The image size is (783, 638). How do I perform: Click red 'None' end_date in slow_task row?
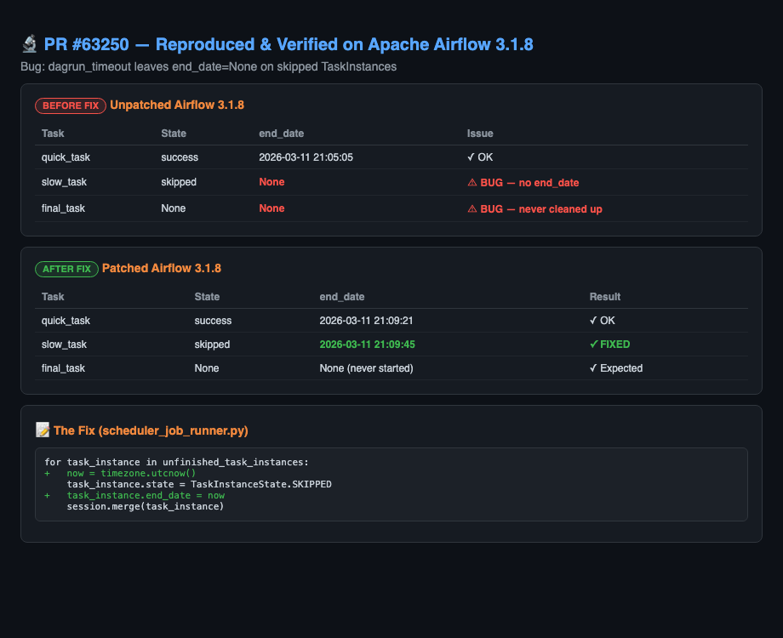point(271,182)
